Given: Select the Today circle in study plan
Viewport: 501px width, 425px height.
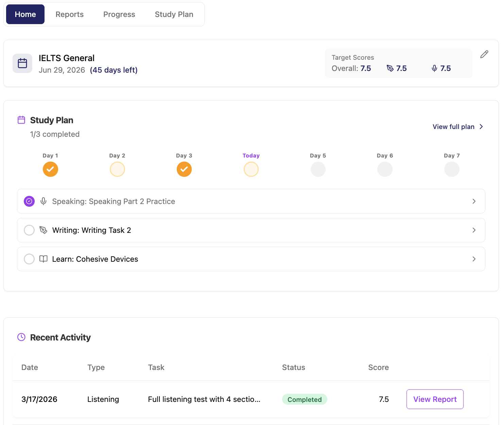Looking at the screenshot, I should click(251, 169).
